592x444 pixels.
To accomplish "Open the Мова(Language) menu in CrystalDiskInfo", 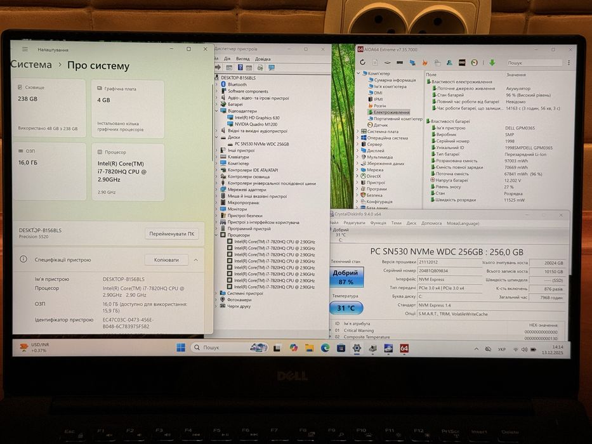I will (463, 223).
